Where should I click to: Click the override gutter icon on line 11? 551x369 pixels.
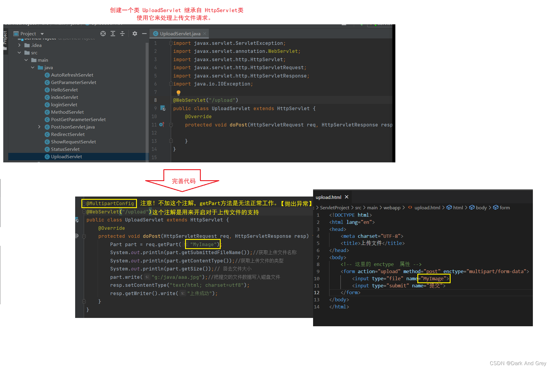[x=162, y=125]
